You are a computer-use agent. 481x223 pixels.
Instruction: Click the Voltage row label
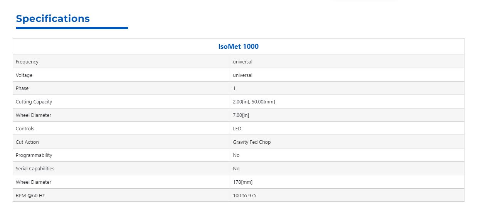(24, 75)
